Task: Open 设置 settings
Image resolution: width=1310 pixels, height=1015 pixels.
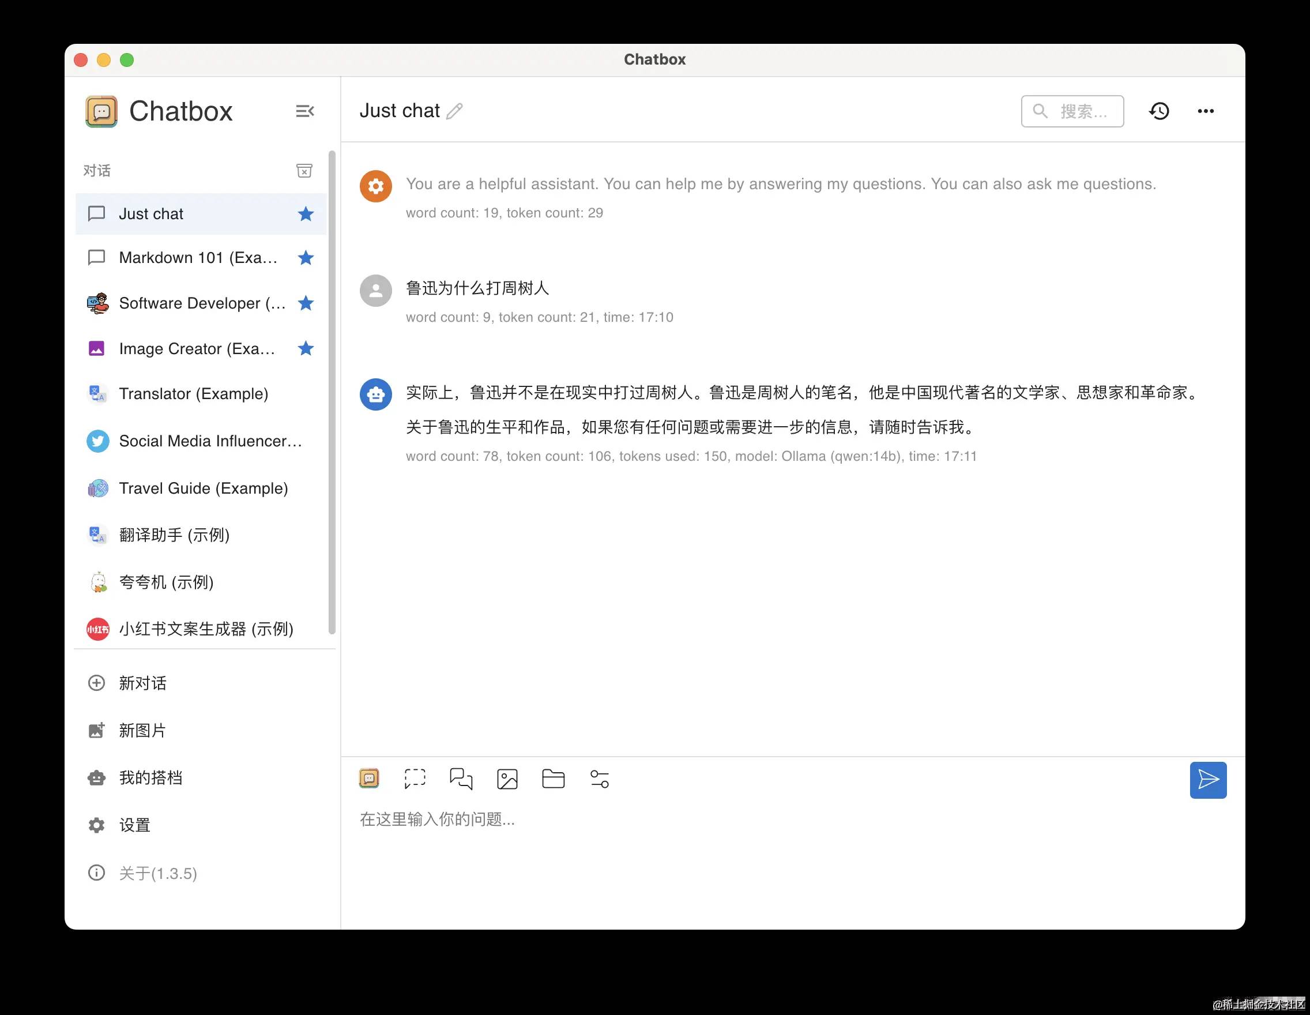Action: coord(201,825)
